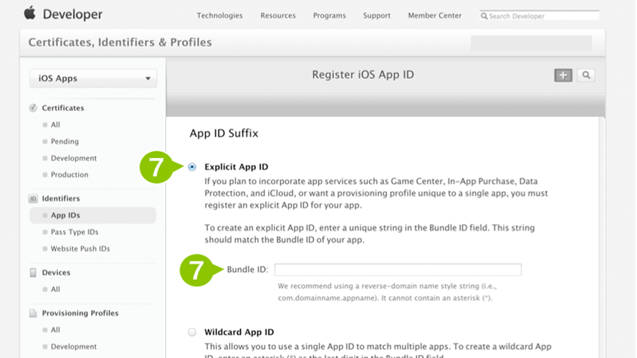Click the Identifiers ID icon
The image size is (637, 358).
coord(33,198)
